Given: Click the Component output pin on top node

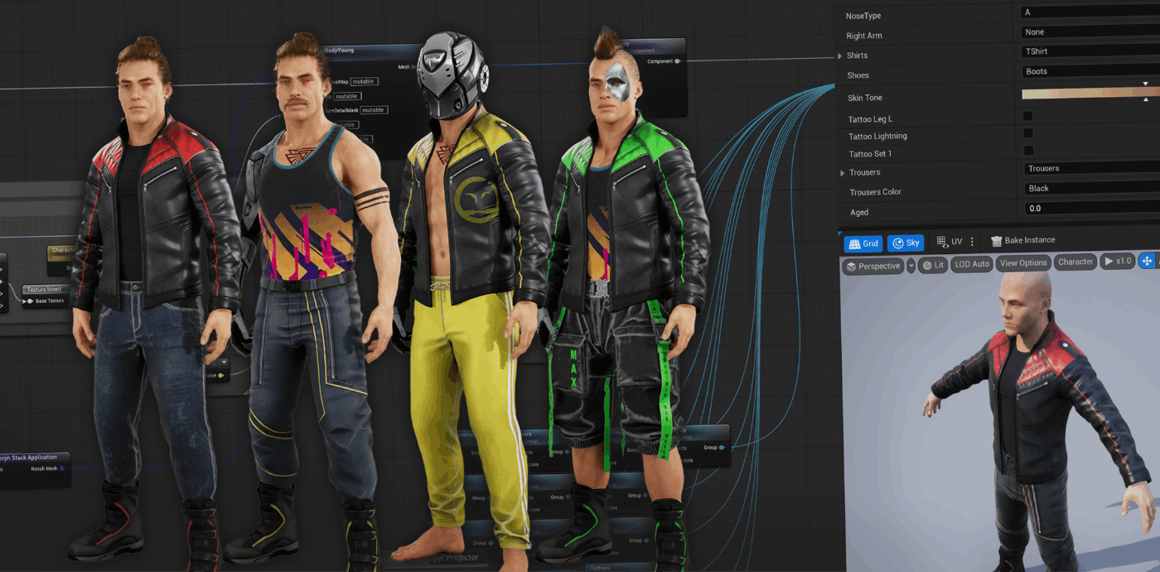Looking at the screenshot, I should tap(679, 61).
